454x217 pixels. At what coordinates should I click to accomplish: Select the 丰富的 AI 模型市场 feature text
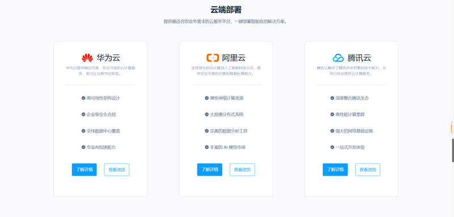tap(228, 147)
